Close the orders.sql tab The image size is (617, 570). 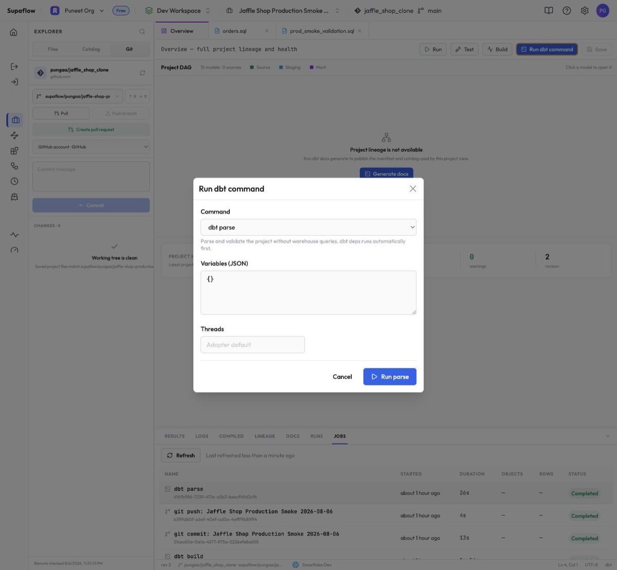point(266,31)
